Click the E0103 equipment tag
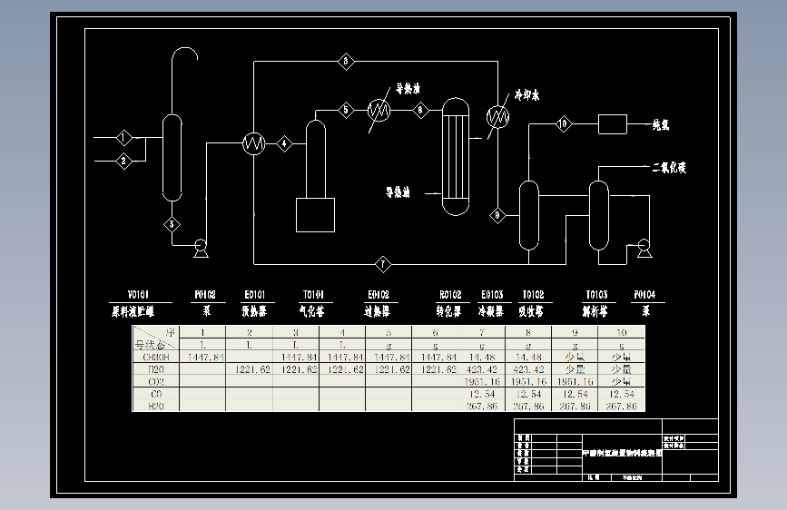Screen dimensions: 787x510 click(492, 295)
